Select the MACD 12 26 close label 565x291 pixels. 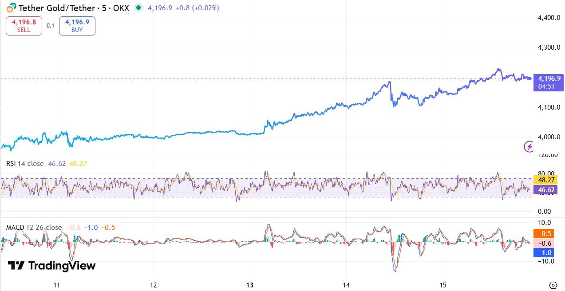[34, 228]
